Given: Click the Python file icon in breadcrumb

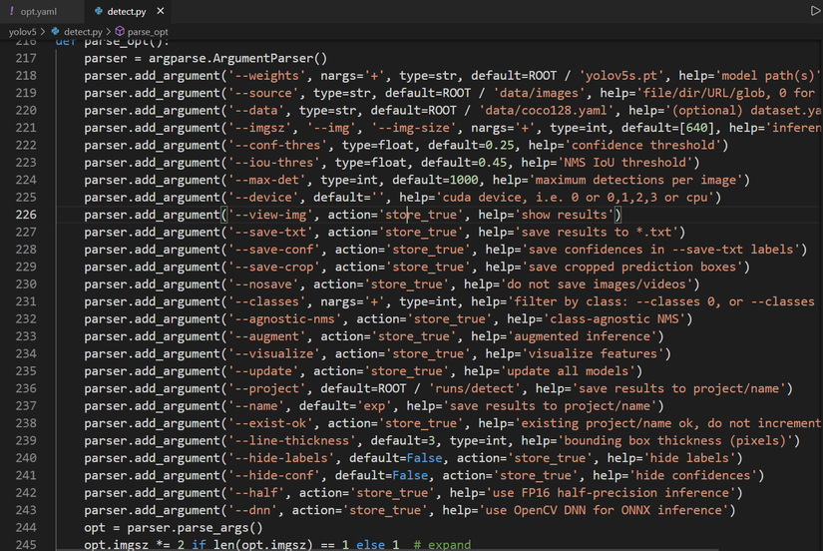Looking at the screenshot, I should click(55, 32).
